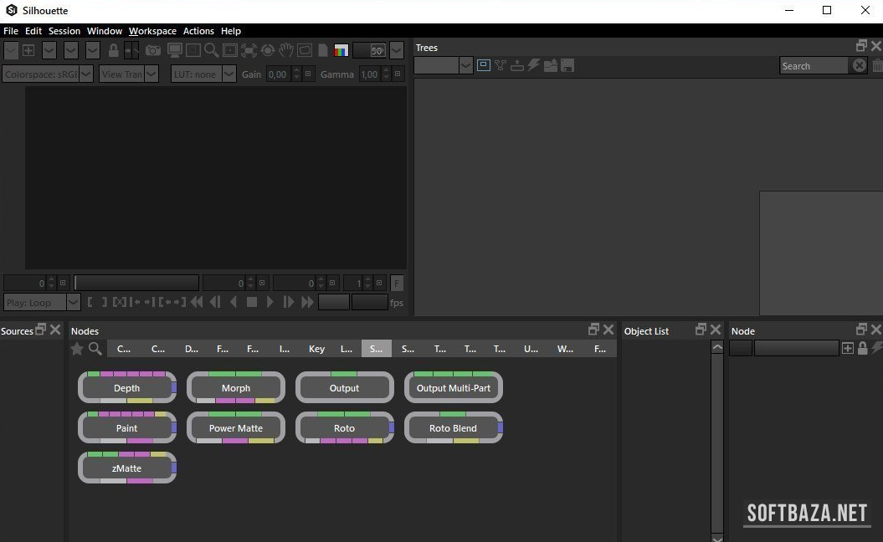This screenshot has width=883, height=542.
Task: Switch to the Key tab in Nodes
Action: click(316, 349)
